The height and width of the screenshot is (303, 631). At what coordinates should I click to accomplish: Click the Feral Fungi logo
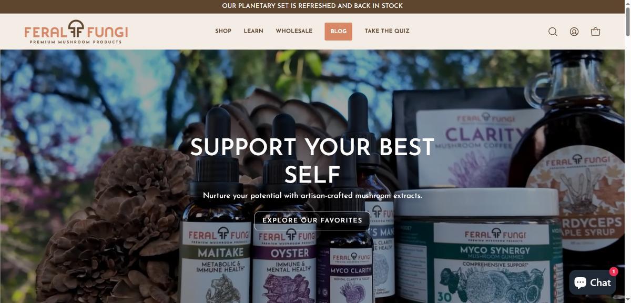(x=76, y=32)
